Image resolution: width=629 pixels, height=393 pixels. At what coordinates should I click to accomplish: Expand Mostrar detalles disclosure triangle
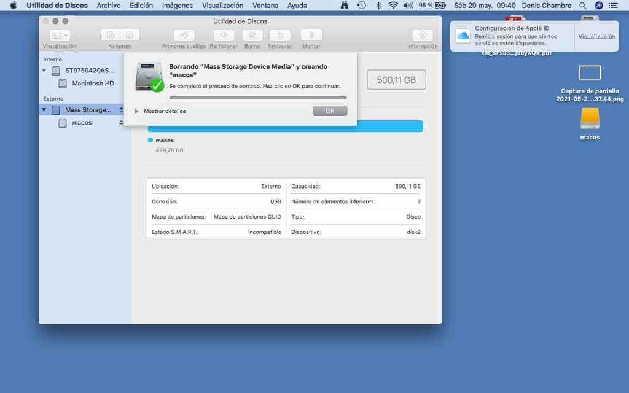pos(137,111)
